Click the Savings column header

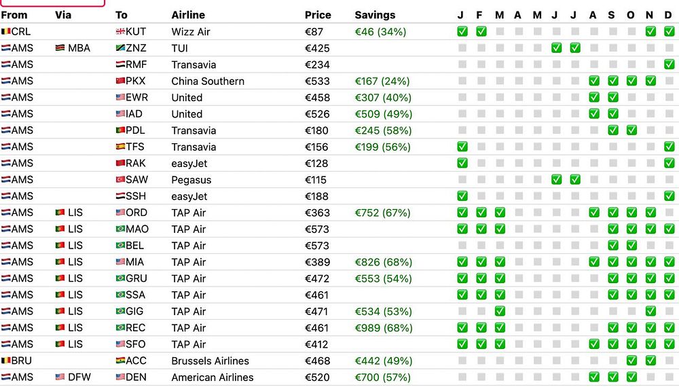click(x=373, y=15)
